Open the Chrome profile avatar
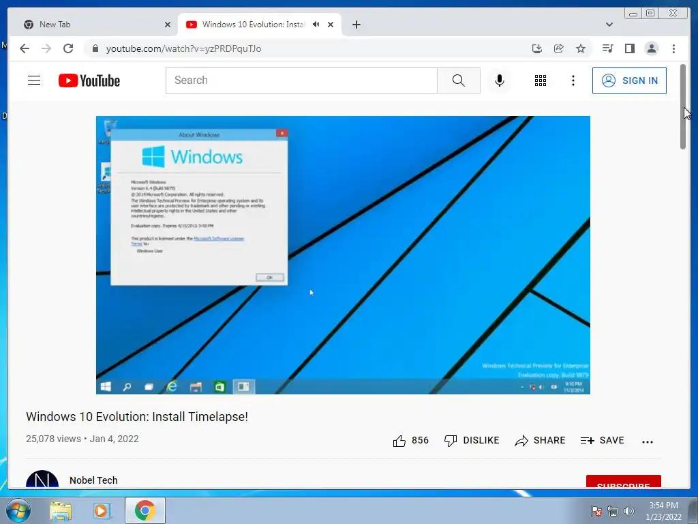Image resolution: width=698 pixels, height=524 pixels. coord(651,48)
